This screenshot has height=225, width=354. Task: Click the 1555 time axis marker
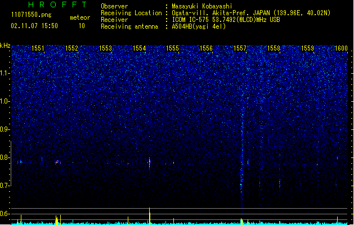tap(172, 48)
